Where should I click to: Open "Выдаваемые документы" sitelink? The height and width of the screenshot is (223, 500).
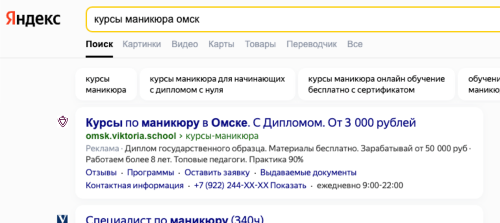coord(308,173)
